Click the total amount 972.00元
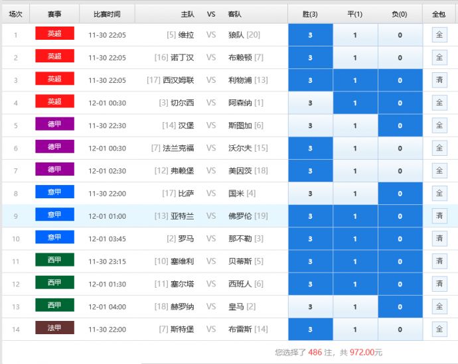The image size is (458, 364). (366, 352)
